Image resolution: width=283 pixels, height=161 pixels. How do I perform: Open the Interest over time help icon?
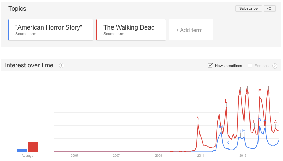click(61, 66)
